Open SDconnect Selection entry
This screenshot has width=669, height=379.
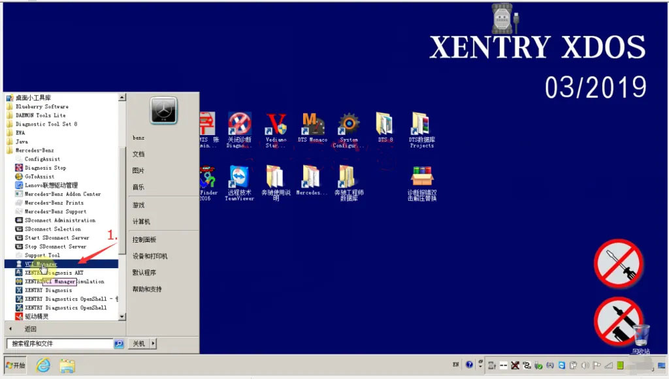coord(48,229)
